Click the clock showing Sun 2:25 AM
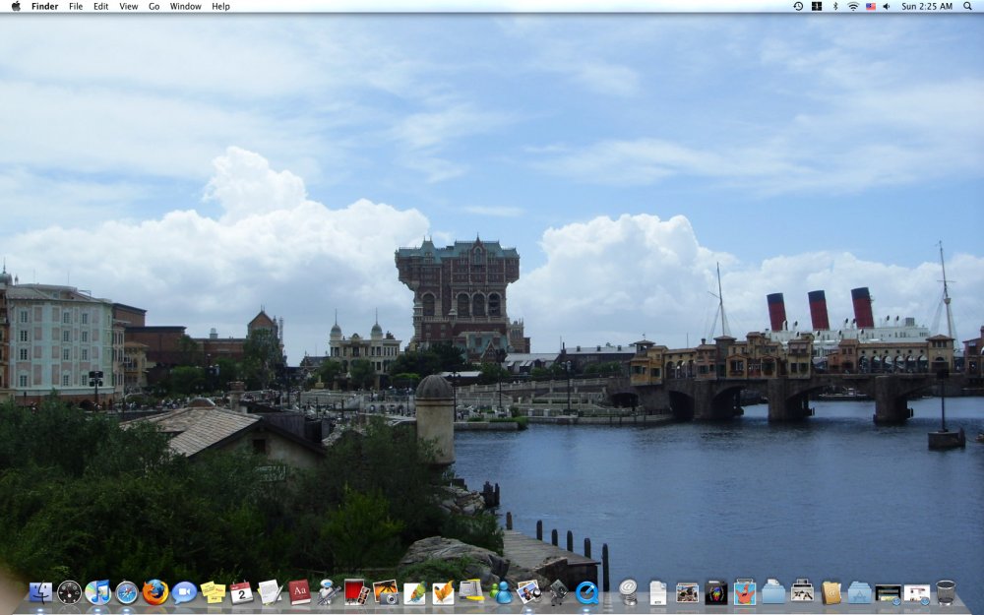This screenshot has width=984, height=615. tap(926, 6)
